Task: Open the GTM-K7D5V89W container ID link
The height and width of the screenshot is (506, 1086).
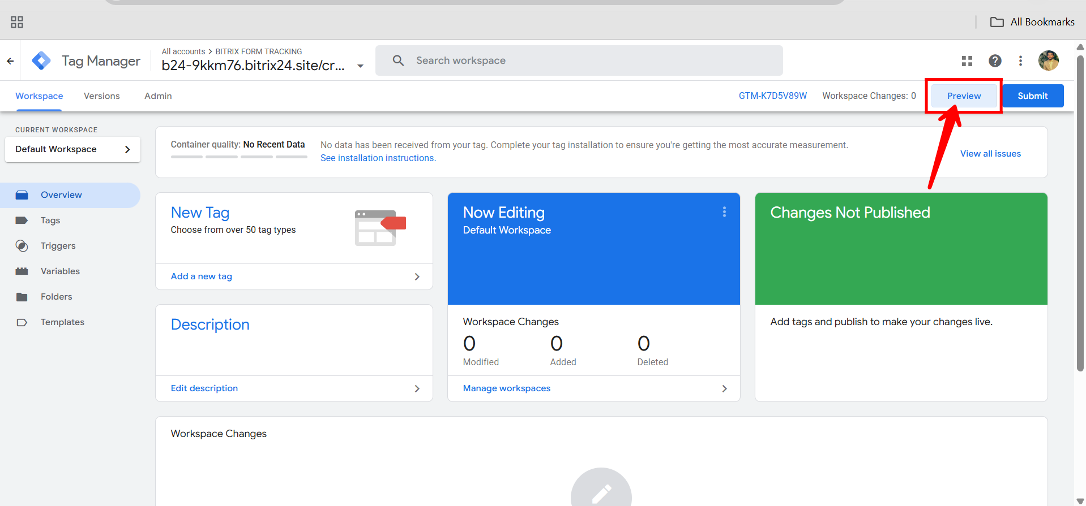Action: pyautogui.click(x=773, y=96)
